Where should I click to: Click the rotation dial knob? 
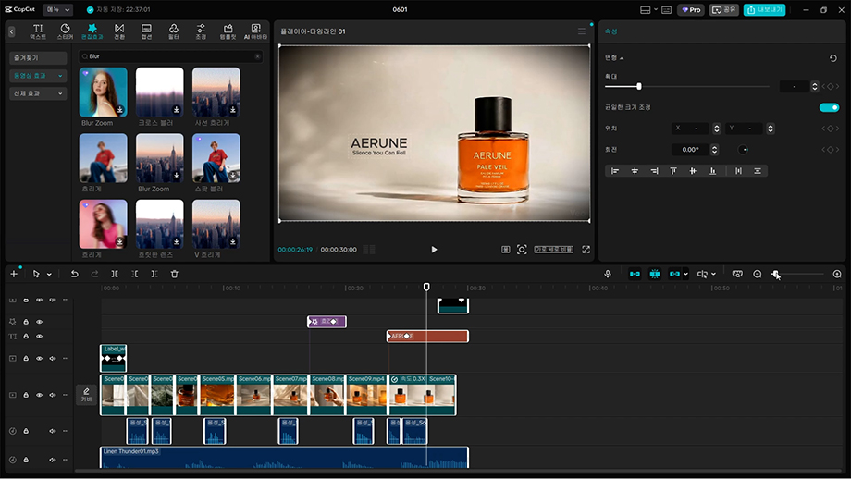[x=743, y=150]
